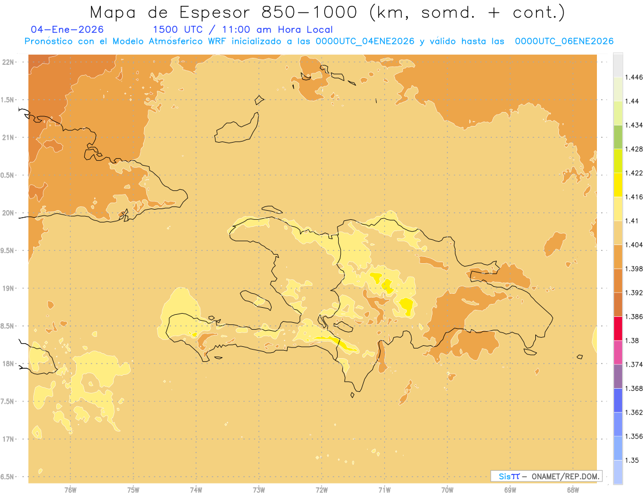Screen dimensions: 643x497
Task: Click the 21N latitude axis label
Action: point(8,137)
